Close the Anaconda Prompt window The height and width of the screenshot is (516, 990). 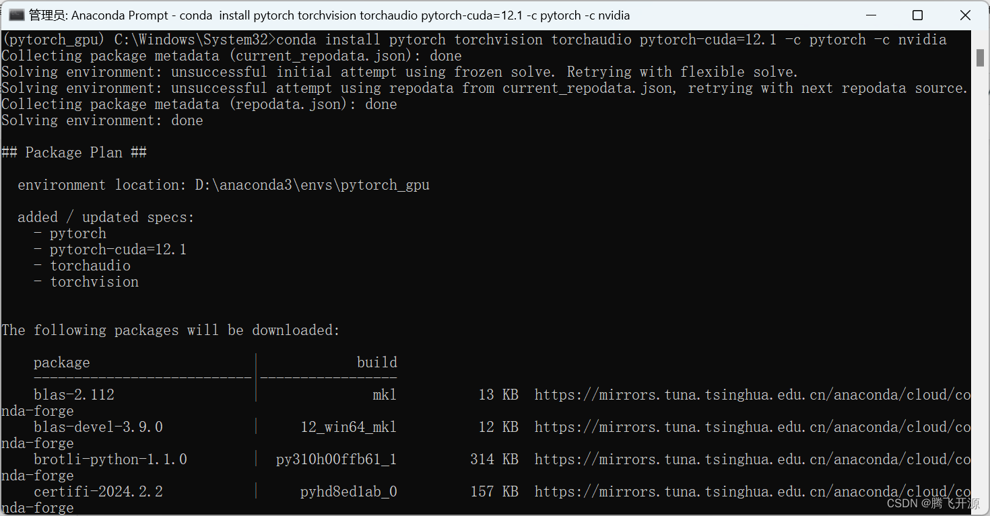(x=964, y=15)
